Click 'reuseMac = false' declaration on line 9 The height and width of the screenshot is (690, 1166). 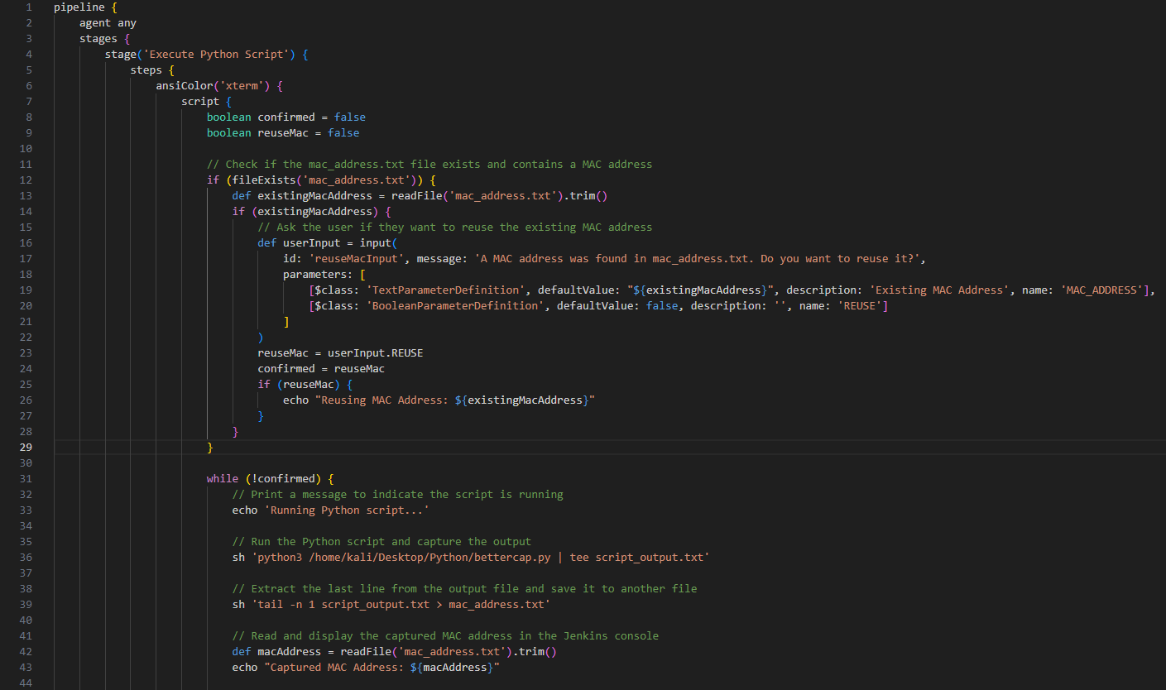tap(309, 133)
